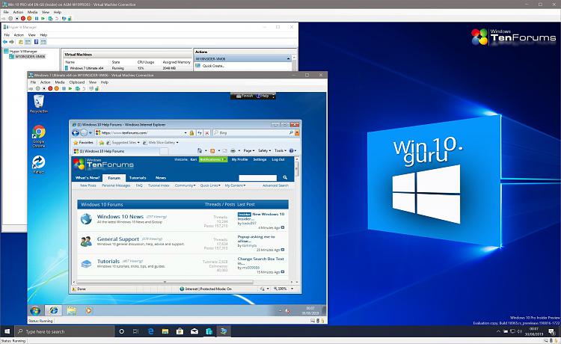Click Cortana circle on Windows 10 taskbar
This screenshot has height=344, width=561.
pyautogui.click(x=121, y=331)
